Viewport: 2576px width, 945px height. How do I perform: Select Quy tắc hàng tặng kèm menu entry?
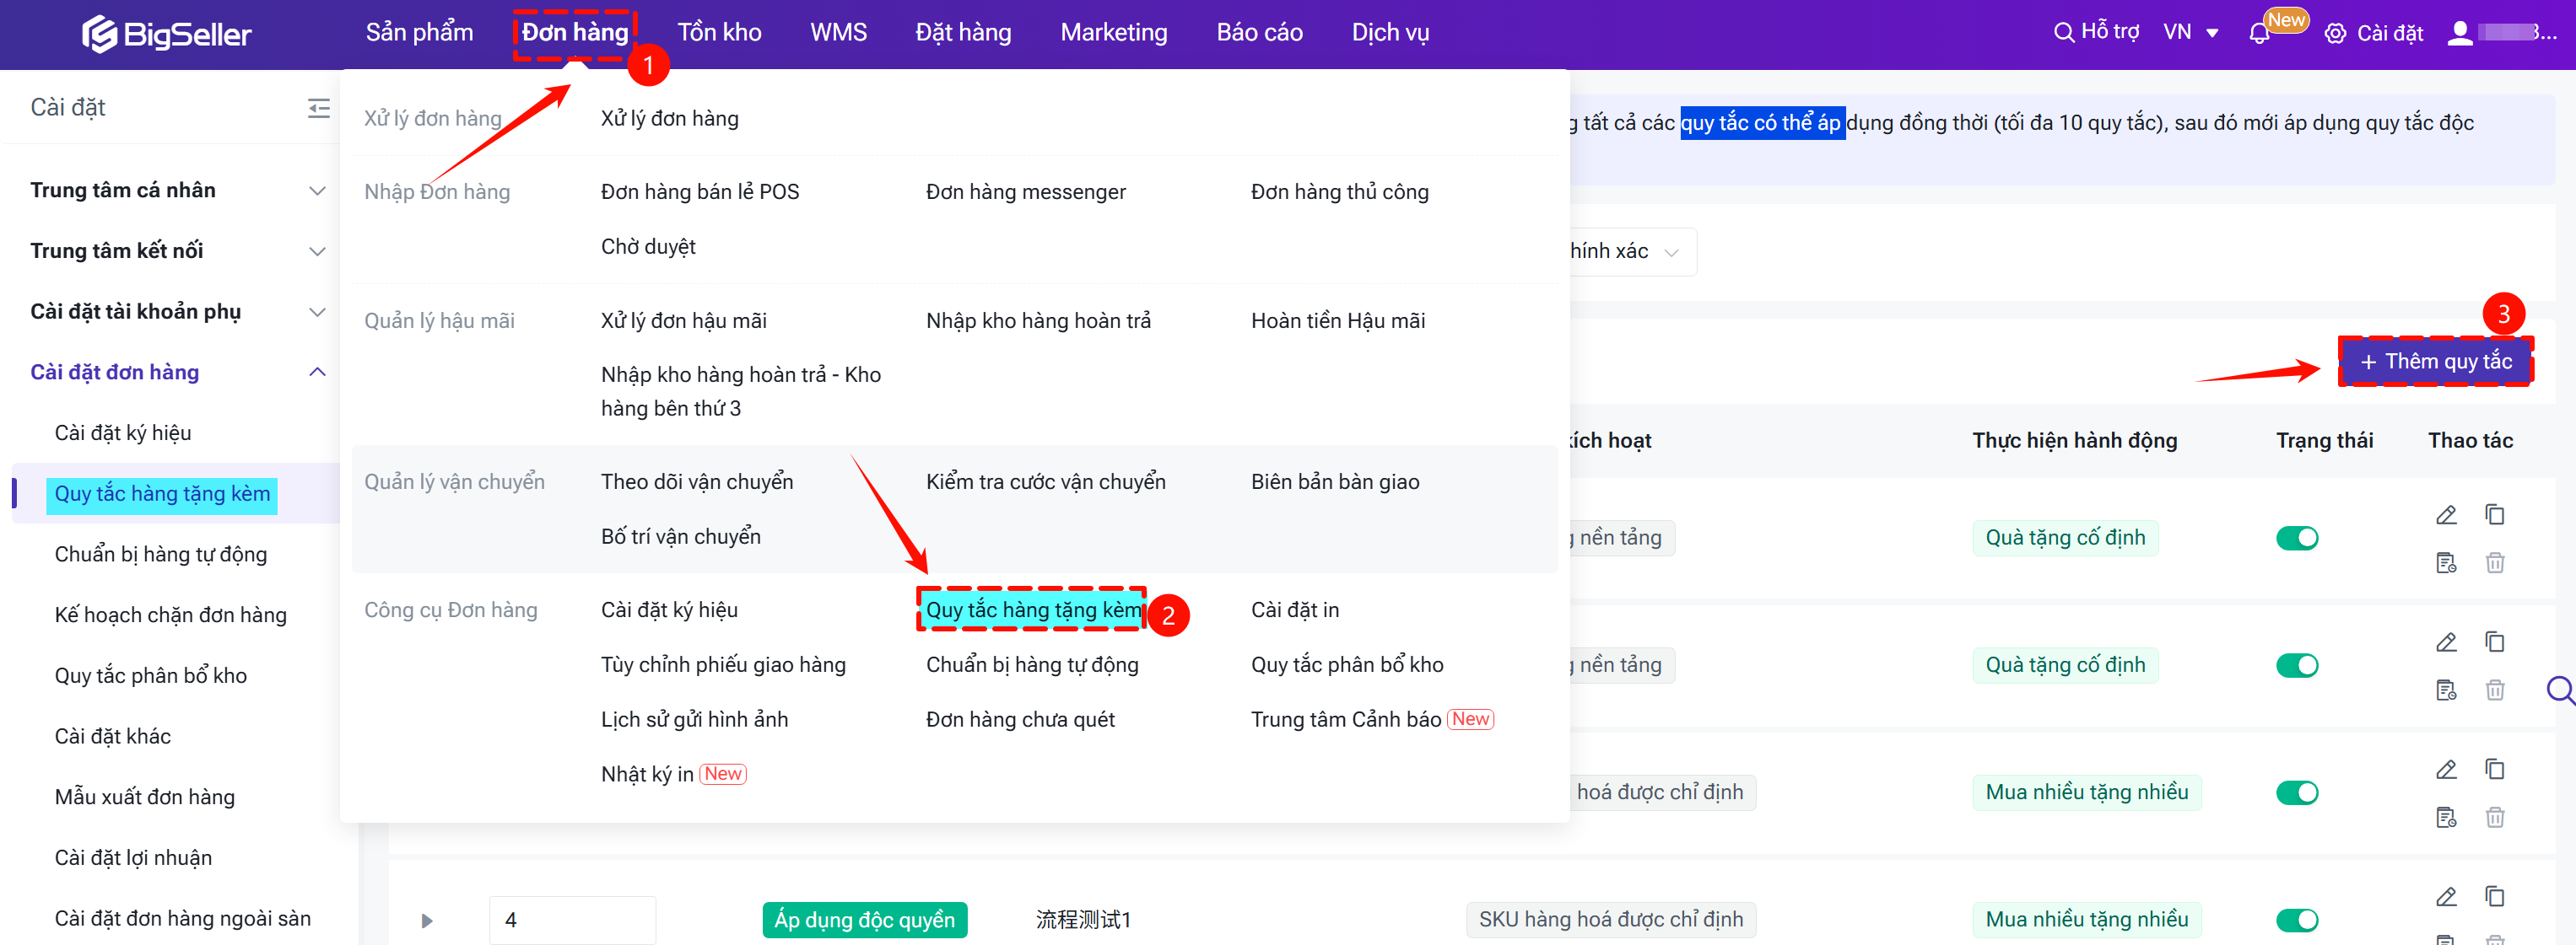(1032, 609)
